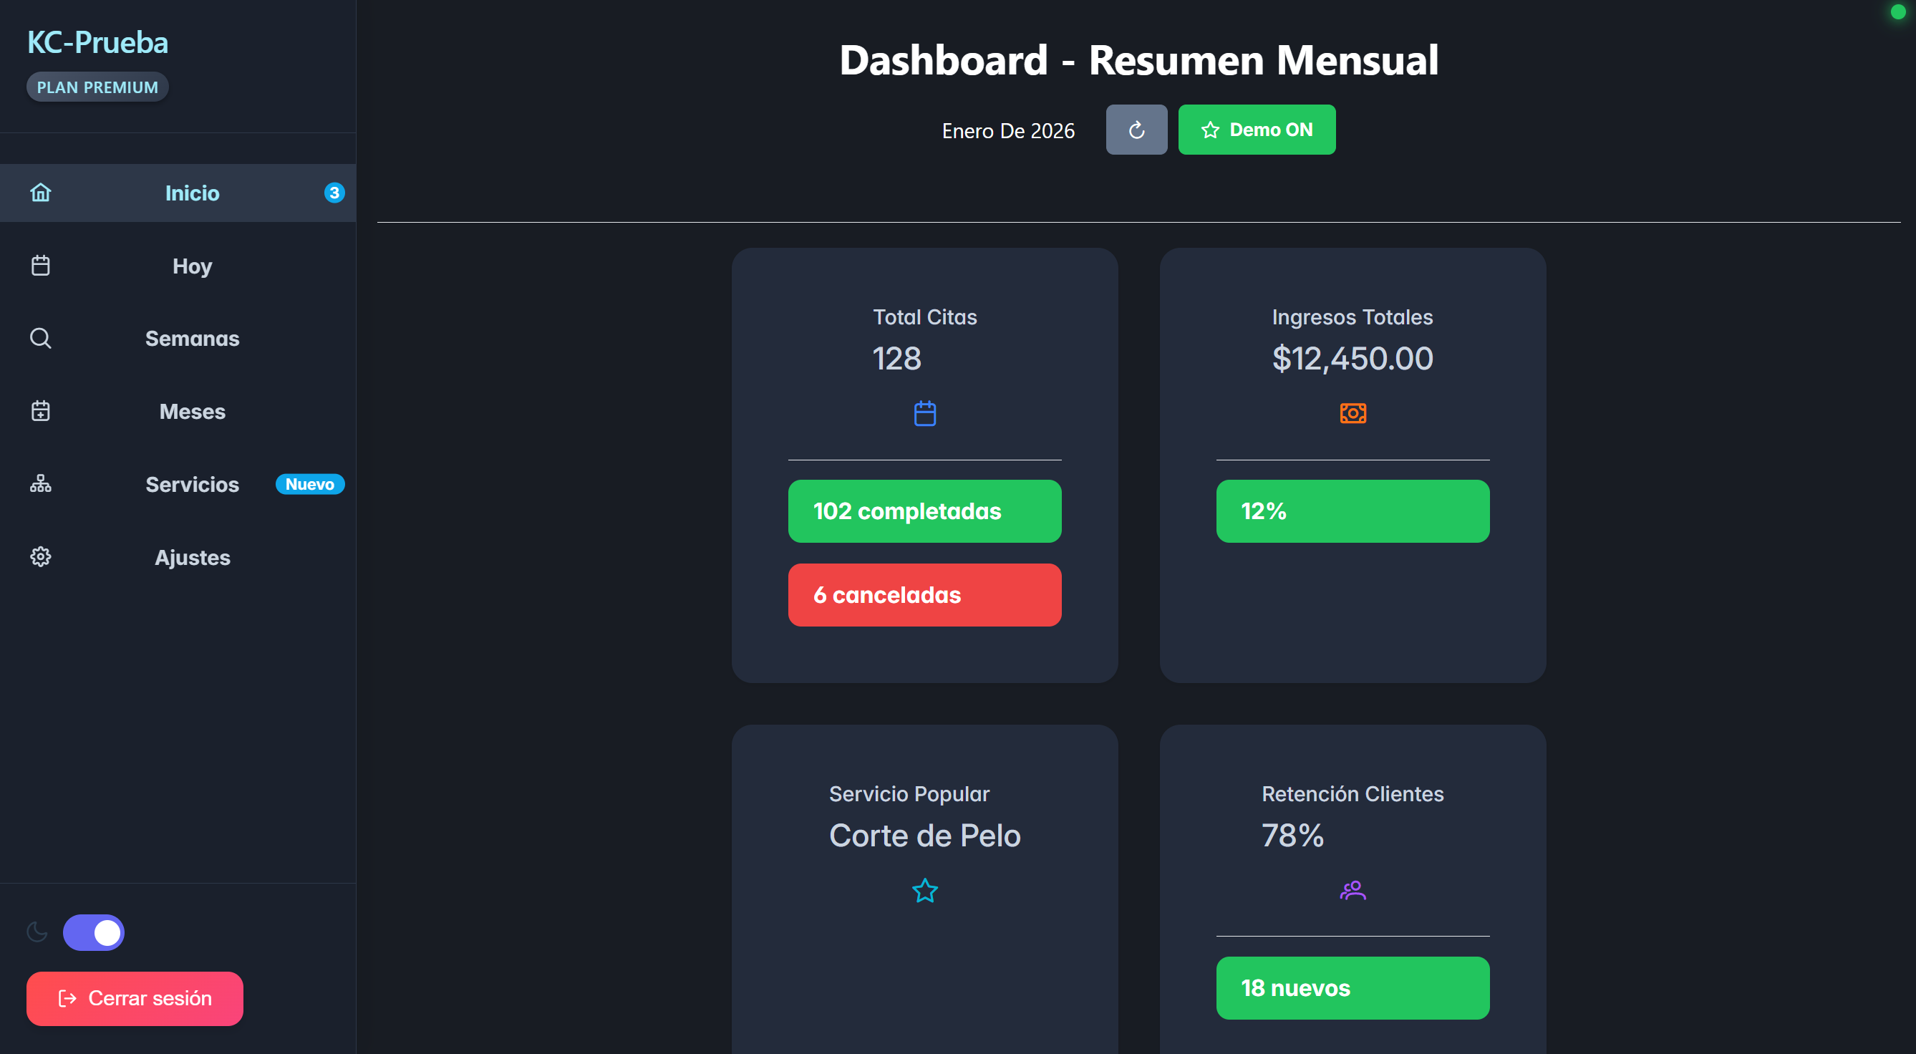Toggle the dark mode switch
The width and height of the screenshot is (1916, 1054).
94,933
